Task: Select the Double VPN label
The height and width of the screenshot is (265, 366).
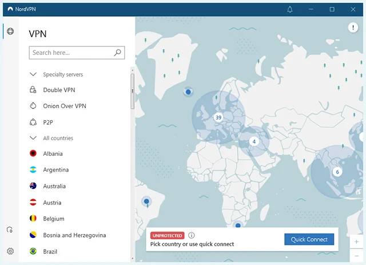Action: 59,90
